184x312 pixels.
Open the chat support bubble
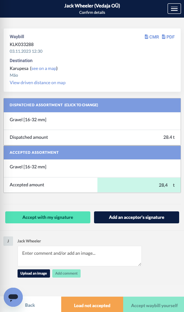(x=13, y=297)
